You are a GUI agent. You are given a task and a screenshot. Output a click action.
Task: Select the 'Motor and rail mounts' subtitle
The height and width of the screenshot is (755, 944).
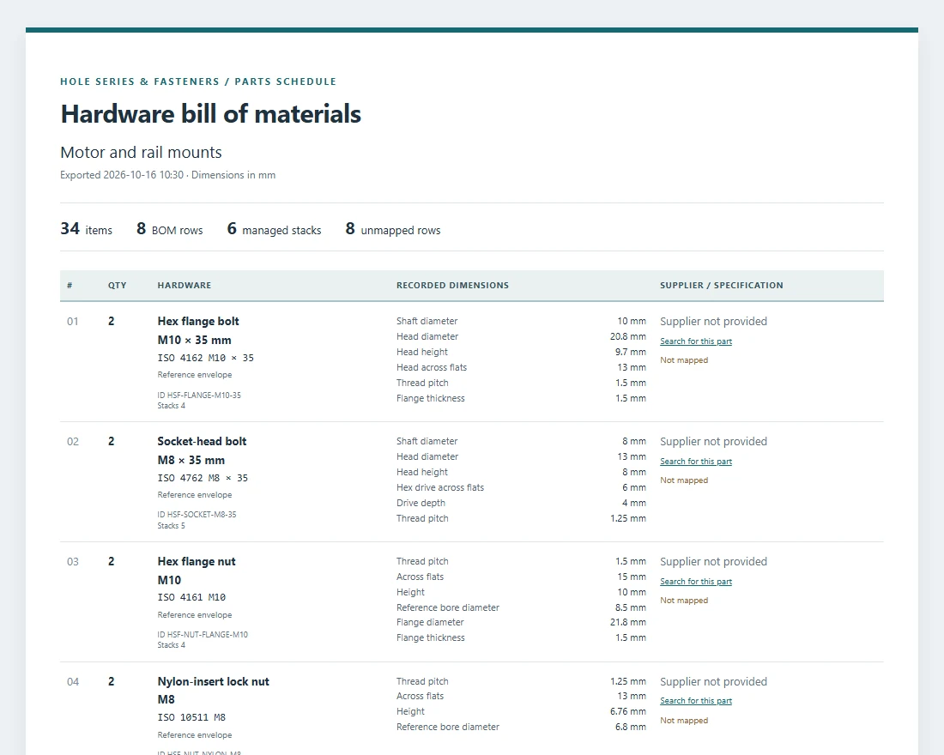141,153
